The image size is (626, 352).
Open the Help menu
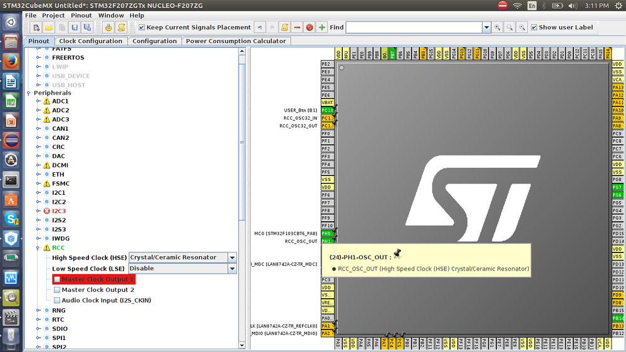coord(137,16)
